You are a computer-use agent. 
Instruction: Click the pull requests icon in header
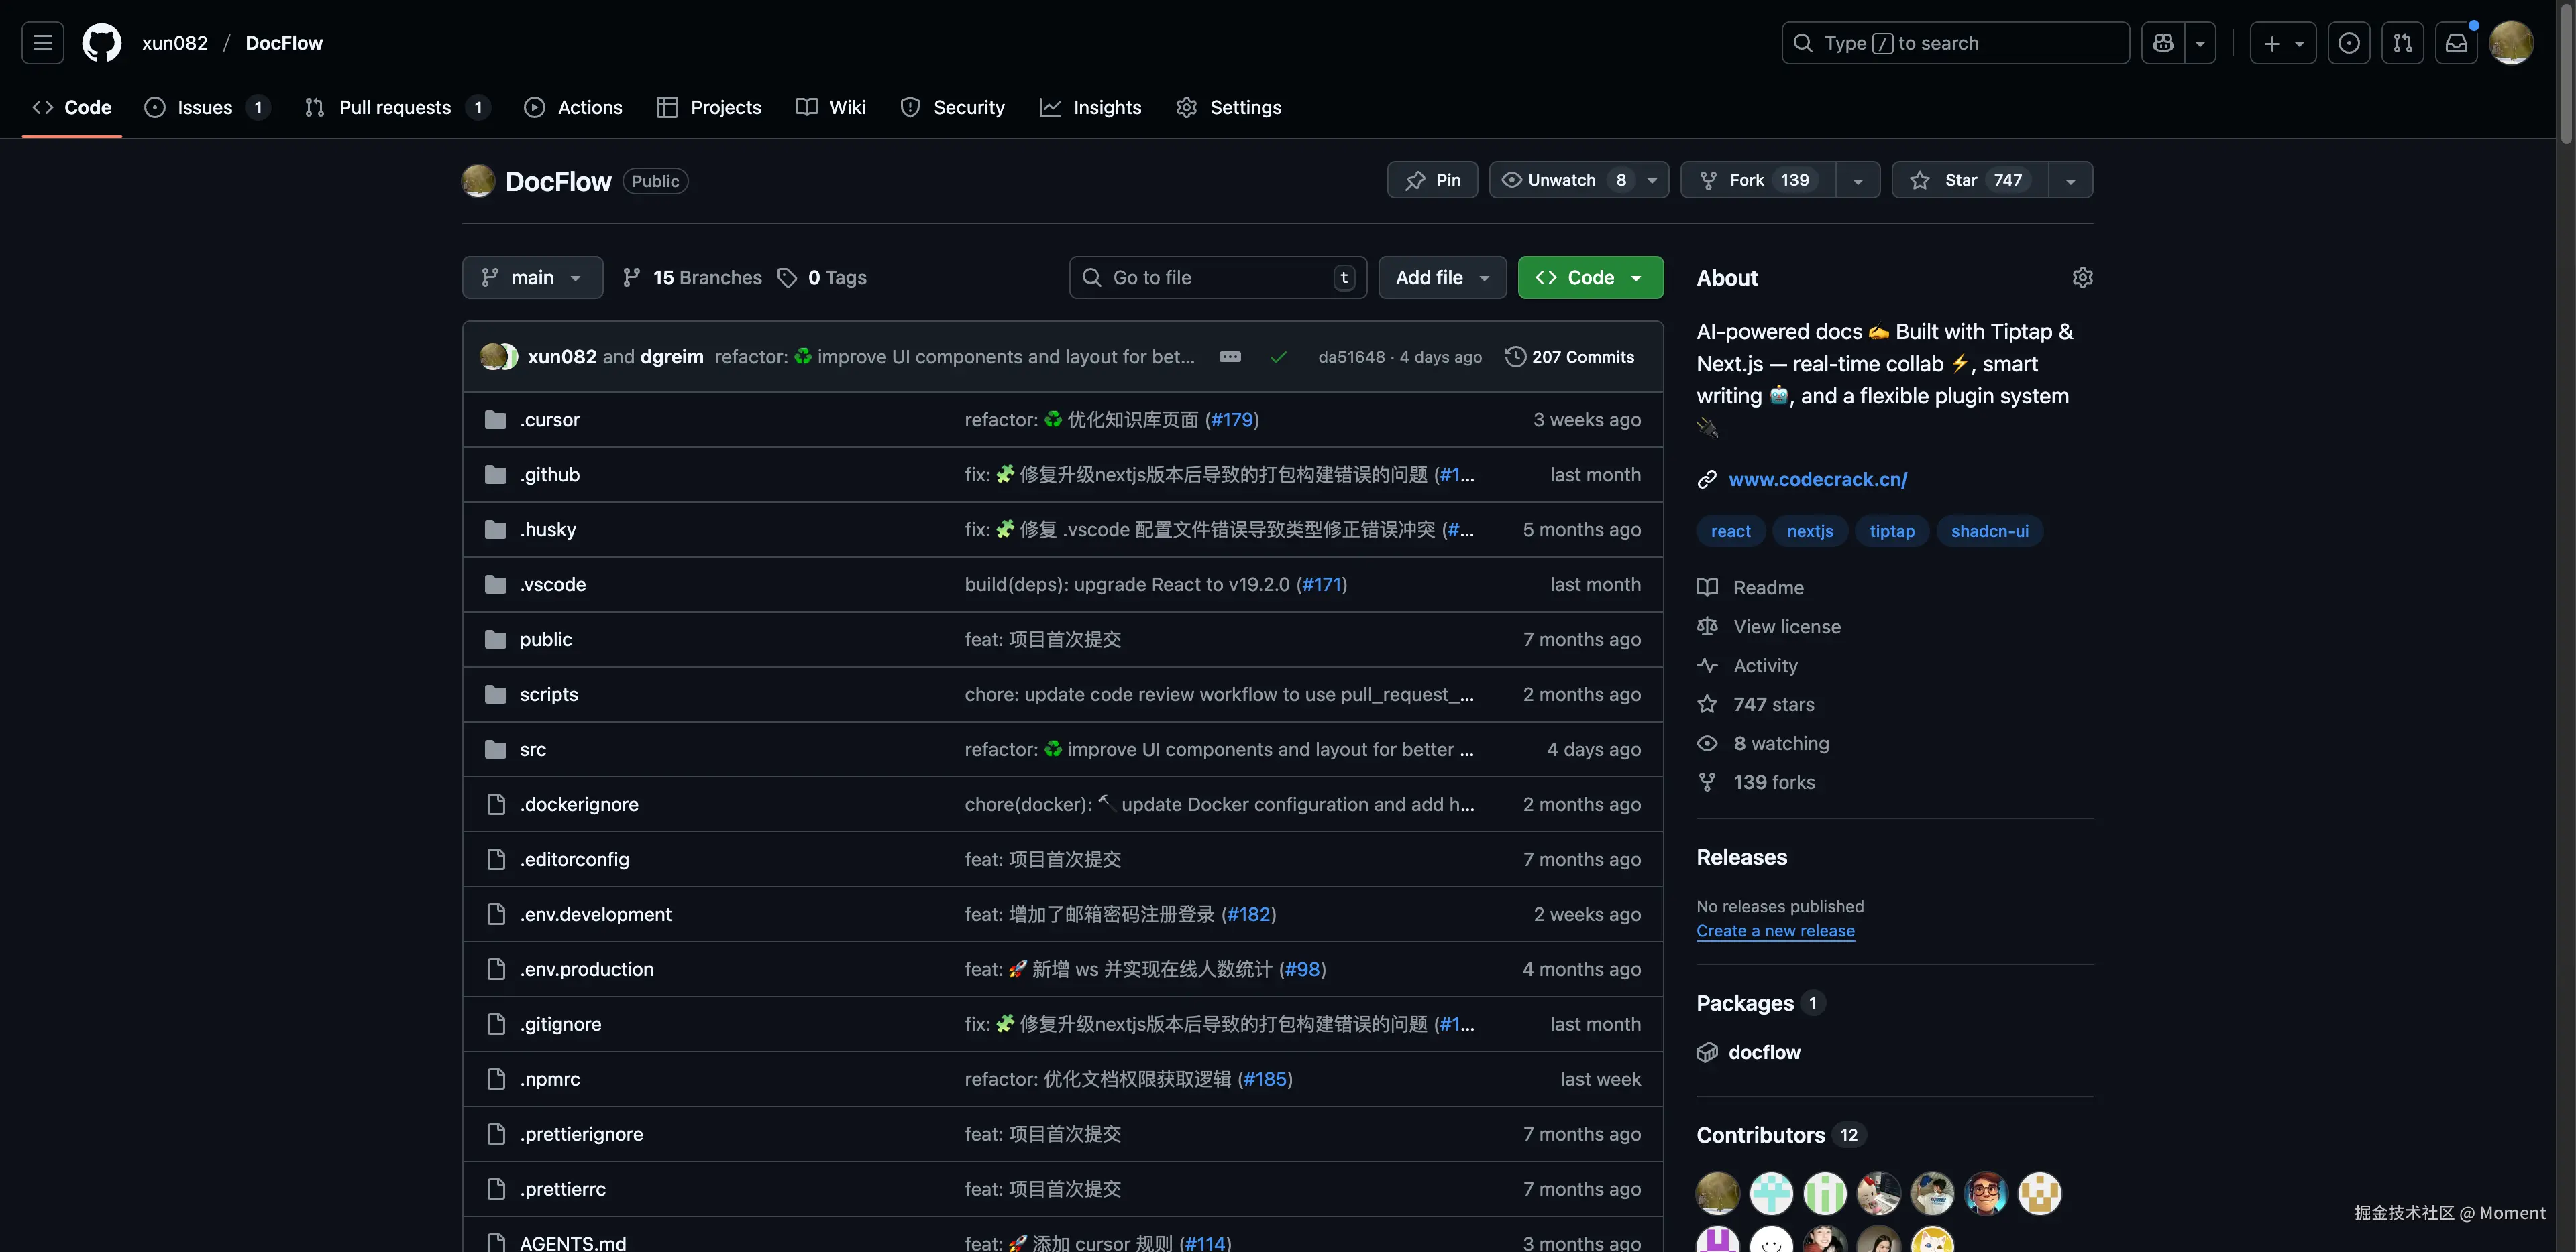[2402, 43]
